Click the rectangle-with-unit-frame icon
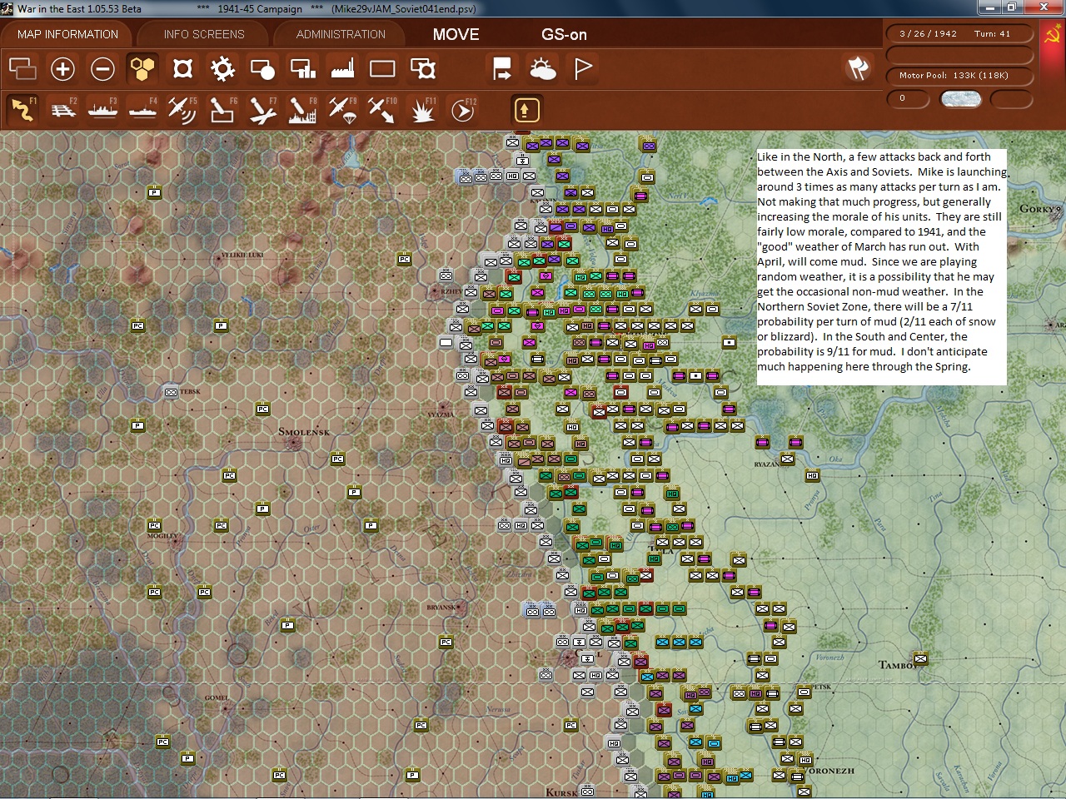Screen dimensions: 1066x799 [423, 68]
